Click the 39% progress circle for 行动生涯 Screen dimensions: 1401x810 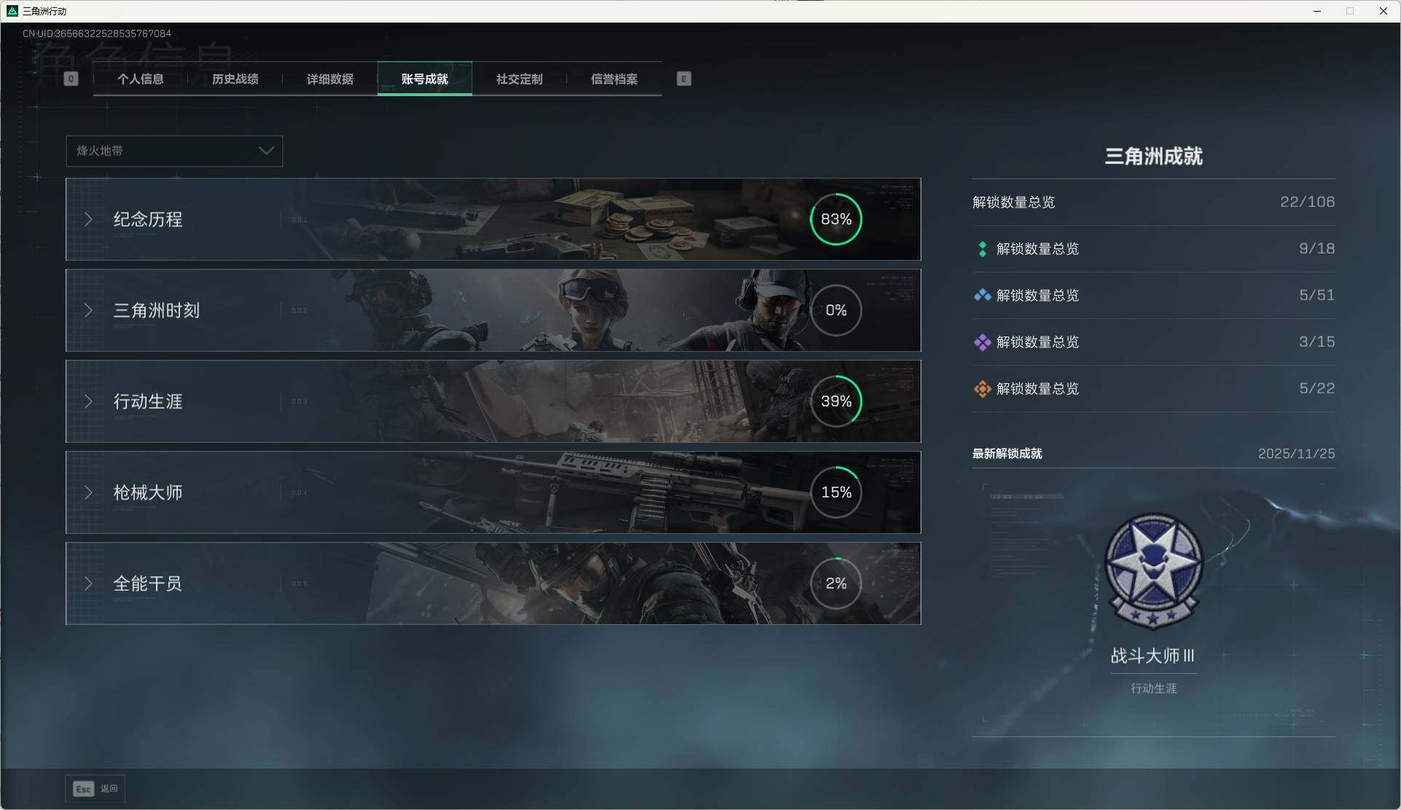pos(835,401)
